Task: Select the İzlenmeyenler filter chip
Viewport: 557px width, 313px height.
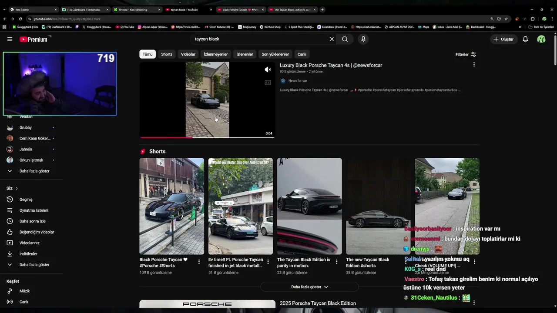Action: pos(216,54)
